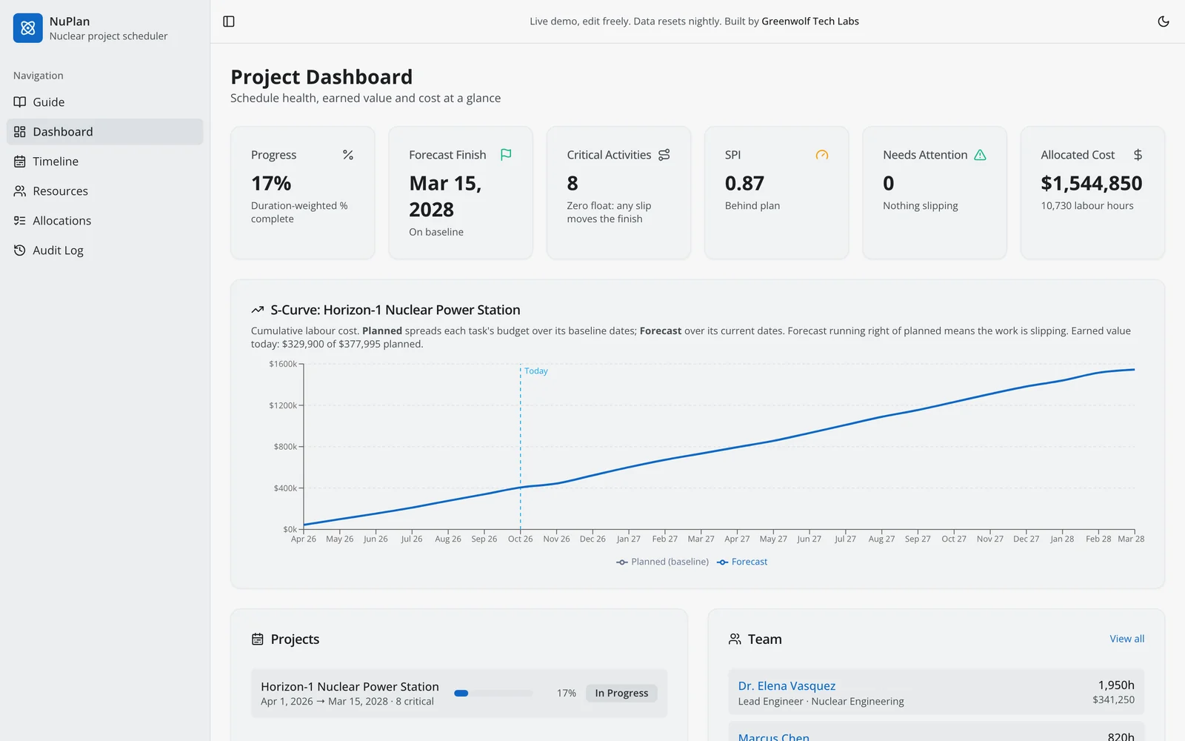Click the Needs Attention warning triangle icon
1185x741 pixels.
(980, 155)
